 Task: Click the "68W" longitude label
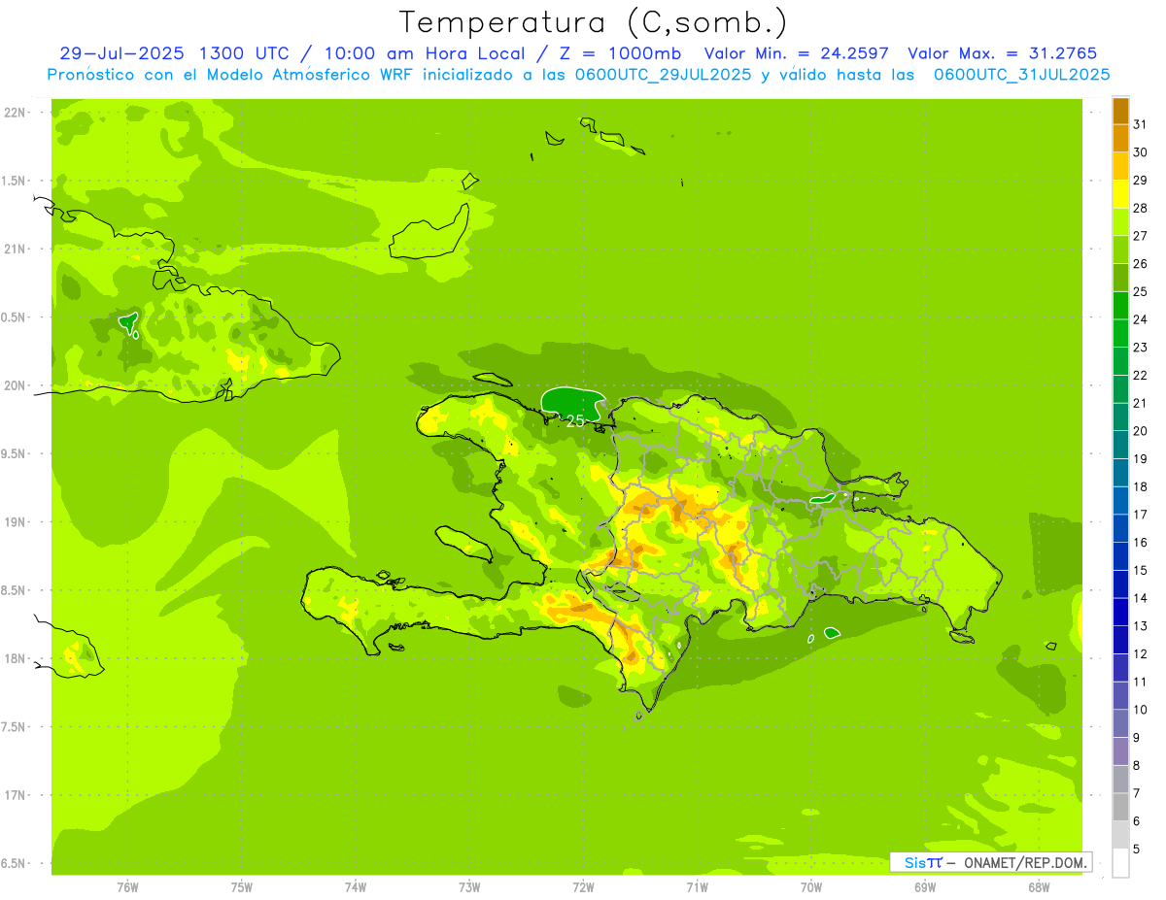1039,887
